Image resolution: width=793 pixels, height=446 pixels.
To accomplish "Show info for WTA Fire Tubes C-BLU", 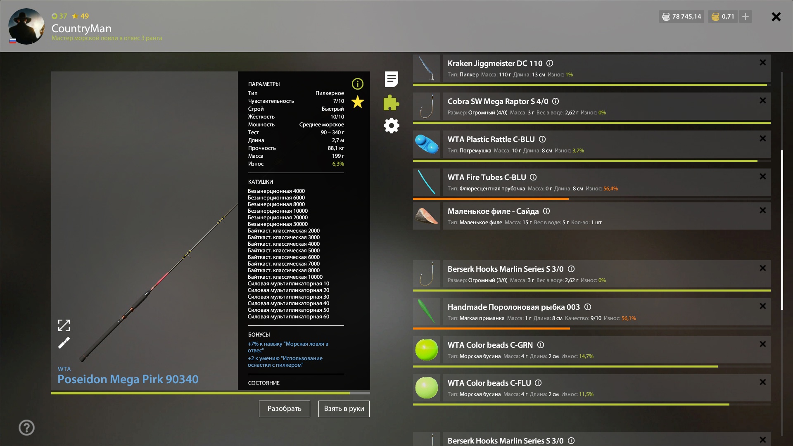I will (533, 177).
